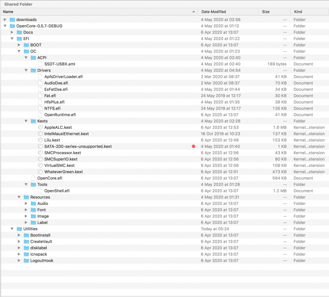Click the Today at 05:24 date
329x297 pixels.
pyautogui.click(x=215, y=229)
